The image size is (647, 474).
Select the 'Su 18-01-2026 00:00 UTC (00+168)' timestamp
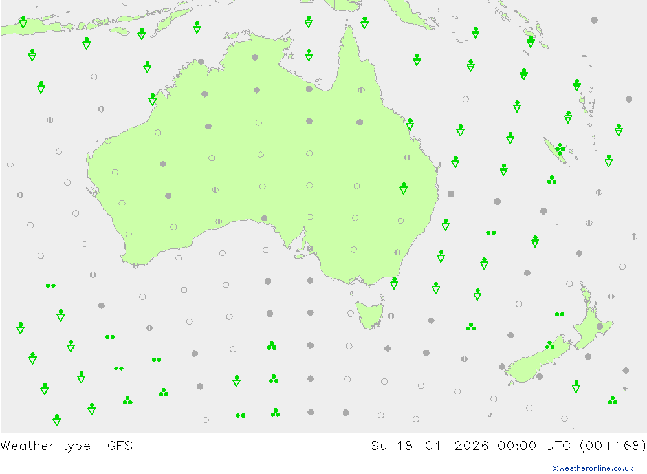[x=509, y=446]
